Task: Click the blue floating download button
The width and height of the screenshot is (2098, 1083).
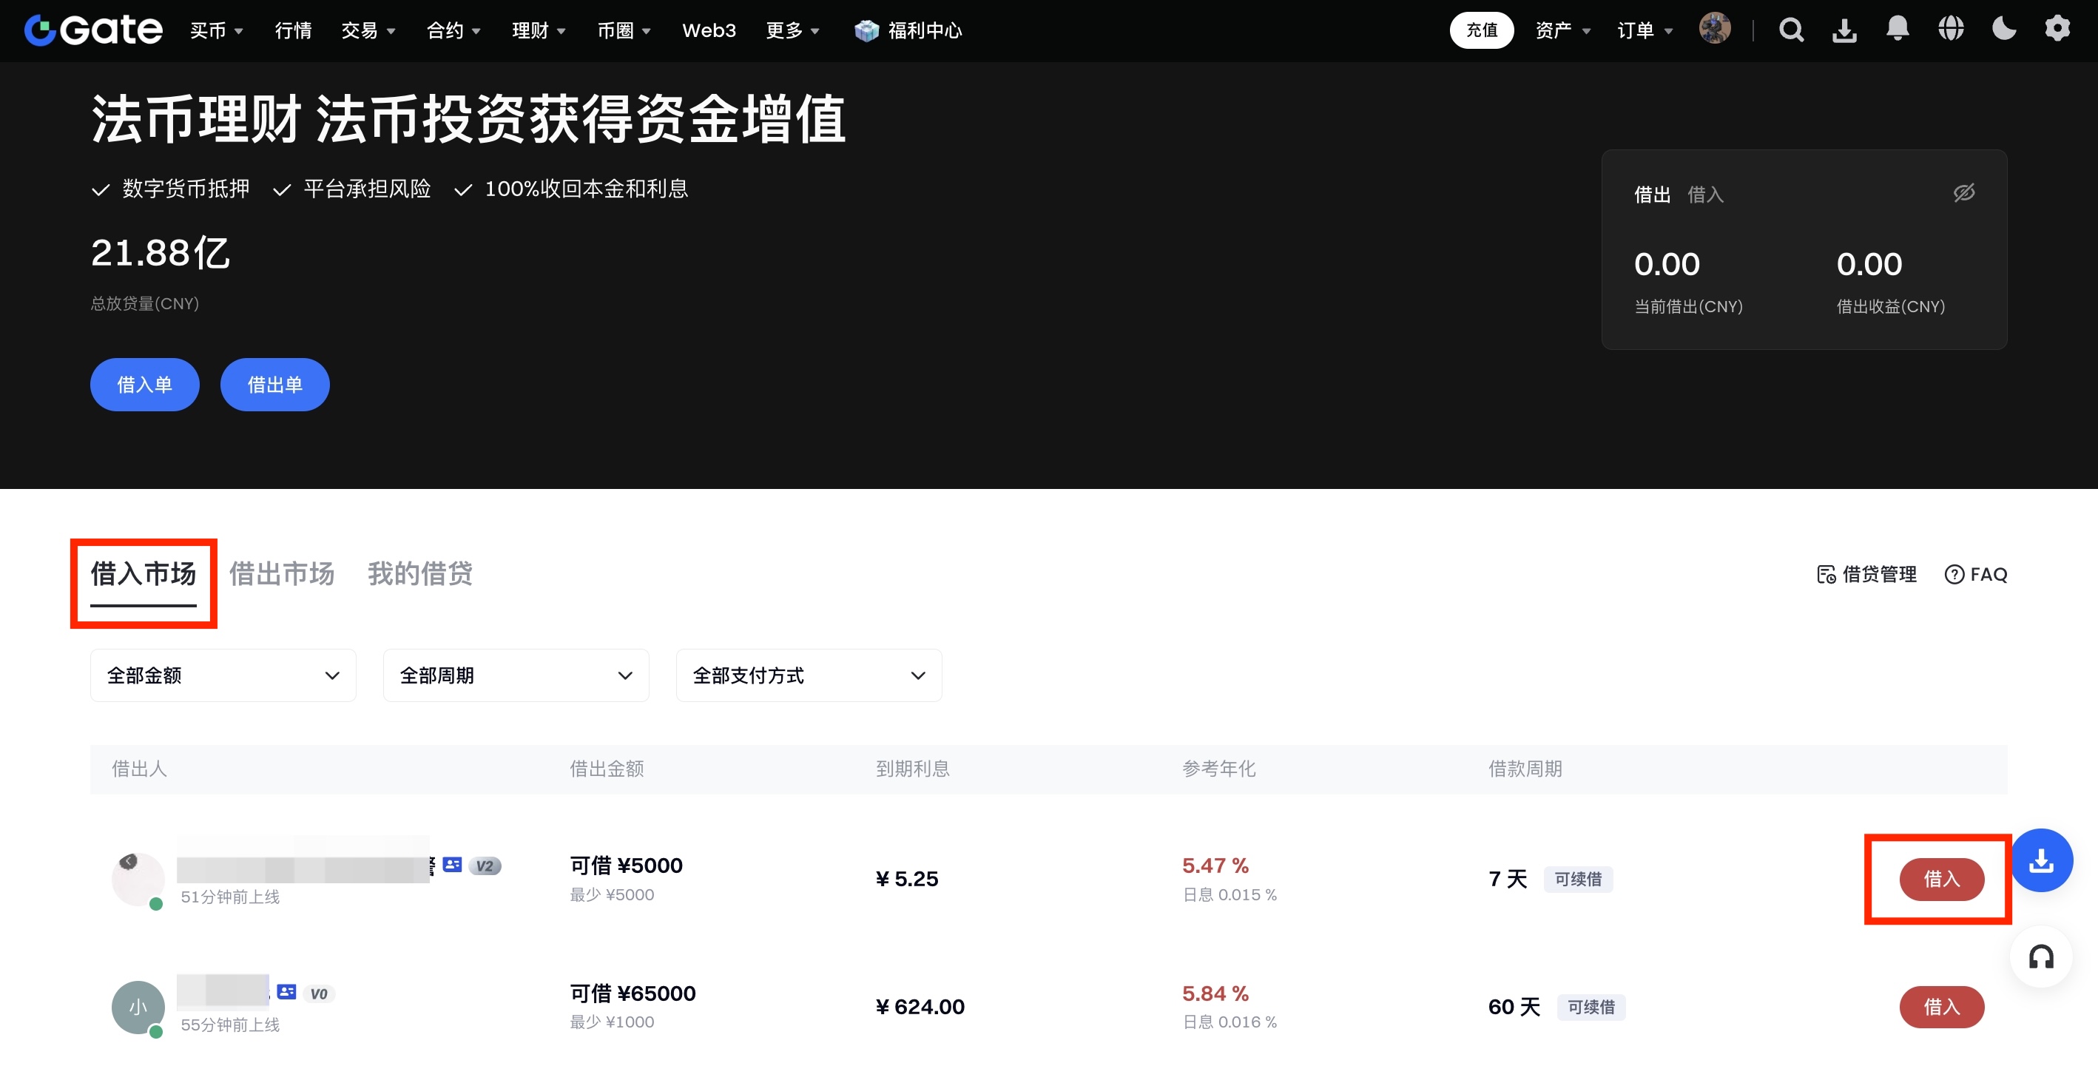Action: [x=2041, y=860]
